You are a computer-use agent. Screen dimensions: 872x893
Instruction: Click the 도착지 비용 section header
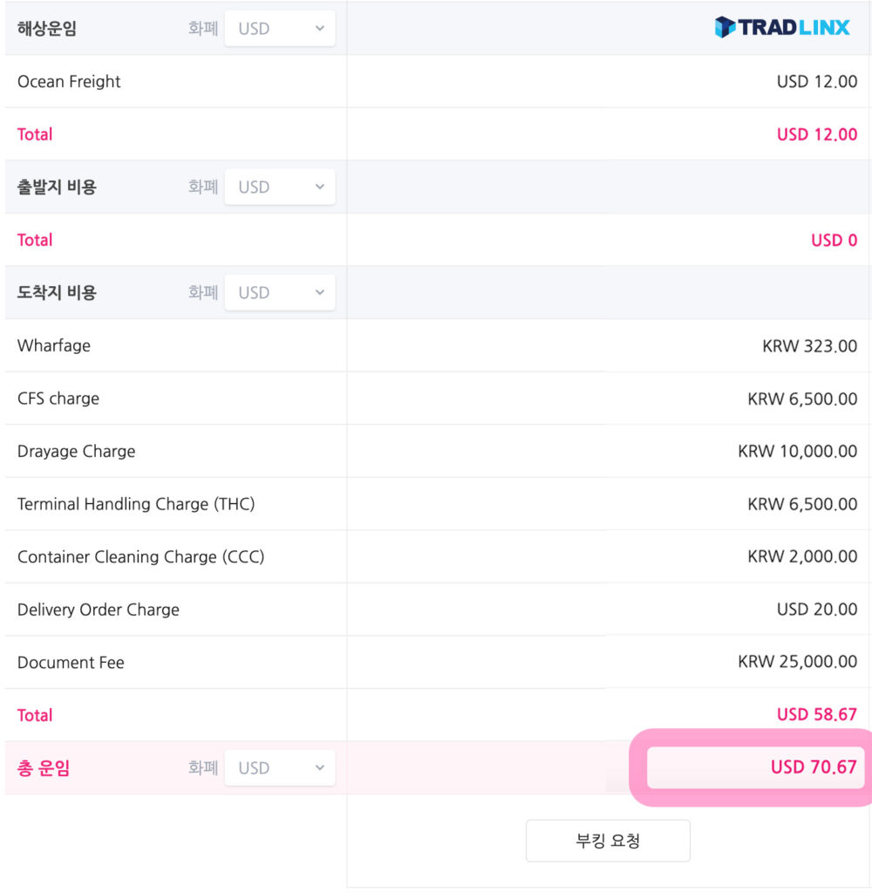coord(57,292)
